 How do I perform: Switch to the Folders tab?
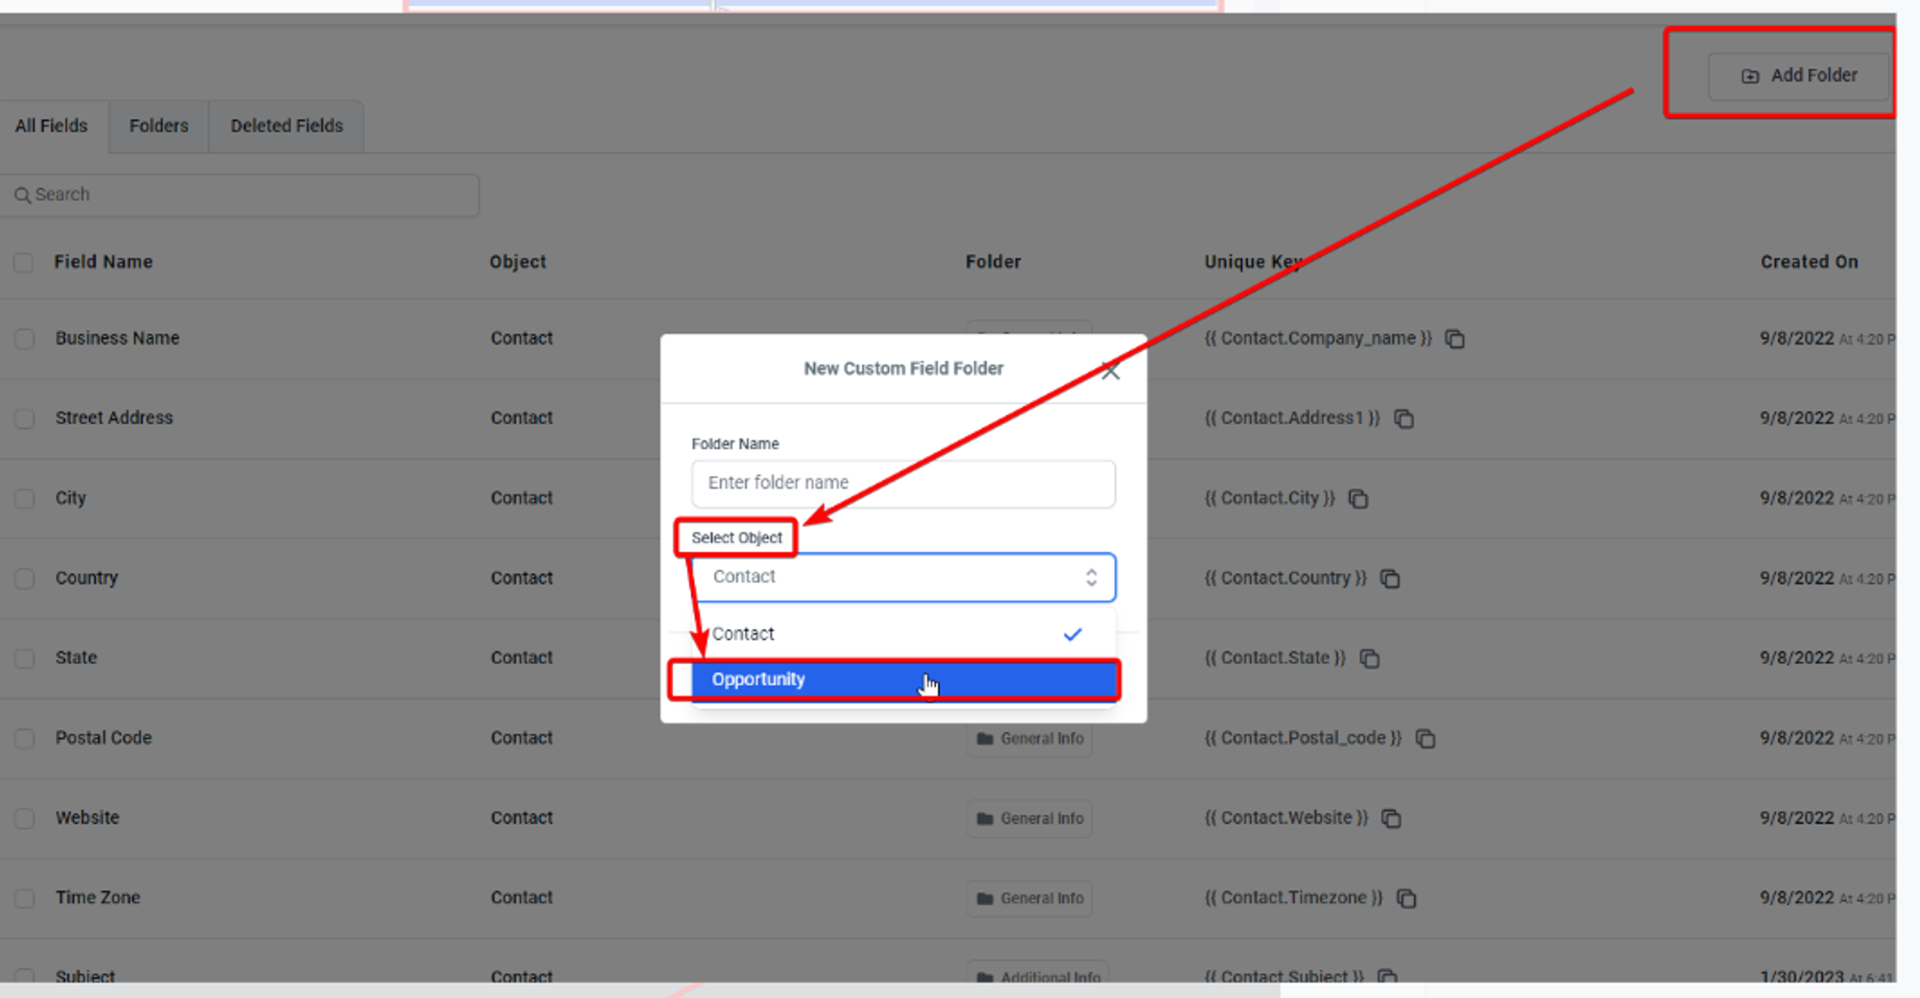pos(158,126)
